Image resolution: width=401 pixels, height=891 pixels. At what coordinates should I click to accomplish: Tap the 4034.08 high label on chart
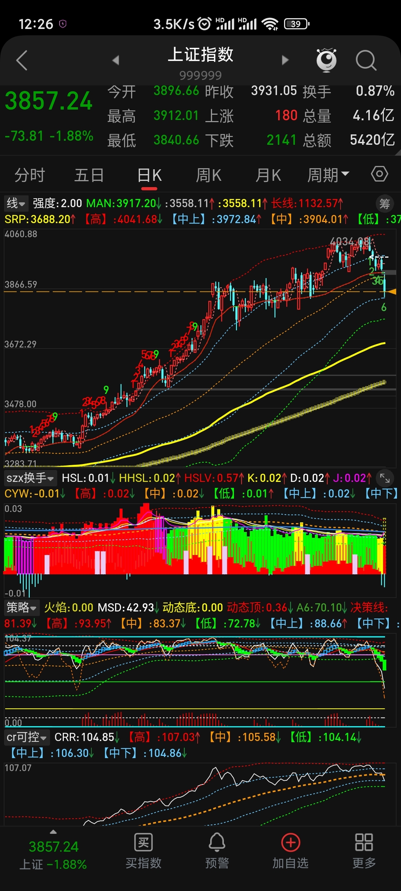tap(350, 242)
